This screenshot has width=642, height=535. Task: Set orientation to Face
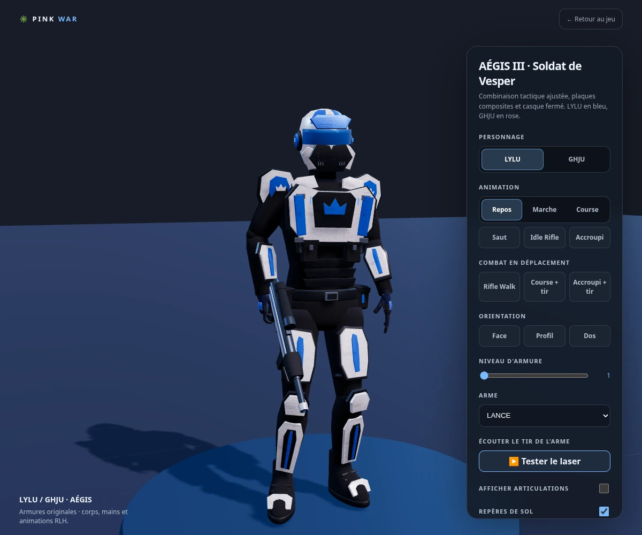pos(500,336)
